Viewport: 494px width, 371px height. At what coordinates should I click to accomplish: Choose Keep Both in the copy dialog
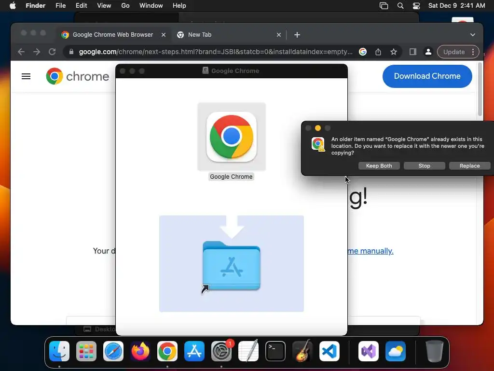379,166
